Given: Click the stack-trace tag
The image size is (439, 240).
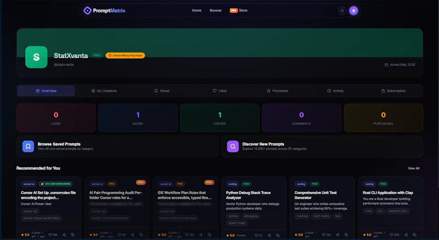Looking at the screenshot, I should coord(237,223).
